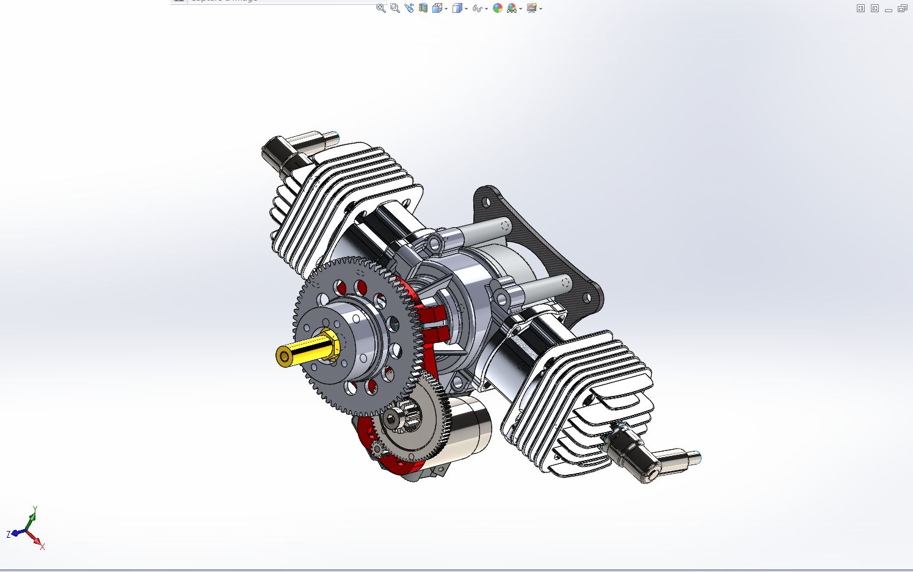Minimize the document window
Screen dimensions: 913x572
point(889,9)
